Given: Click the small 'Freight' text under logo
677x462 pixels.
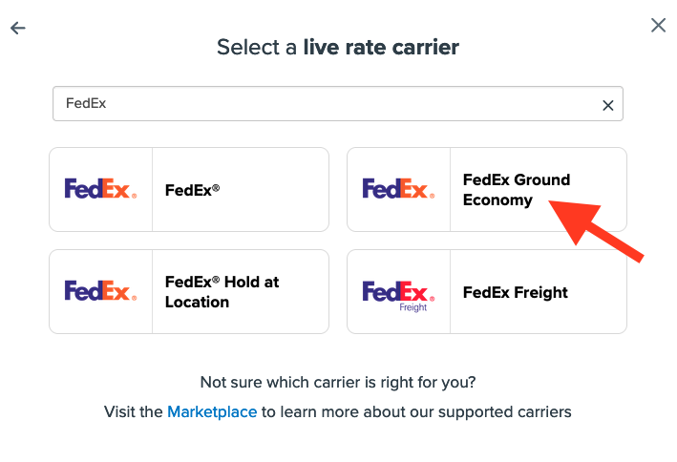Looking at the screenshot, I should point(413,308).
